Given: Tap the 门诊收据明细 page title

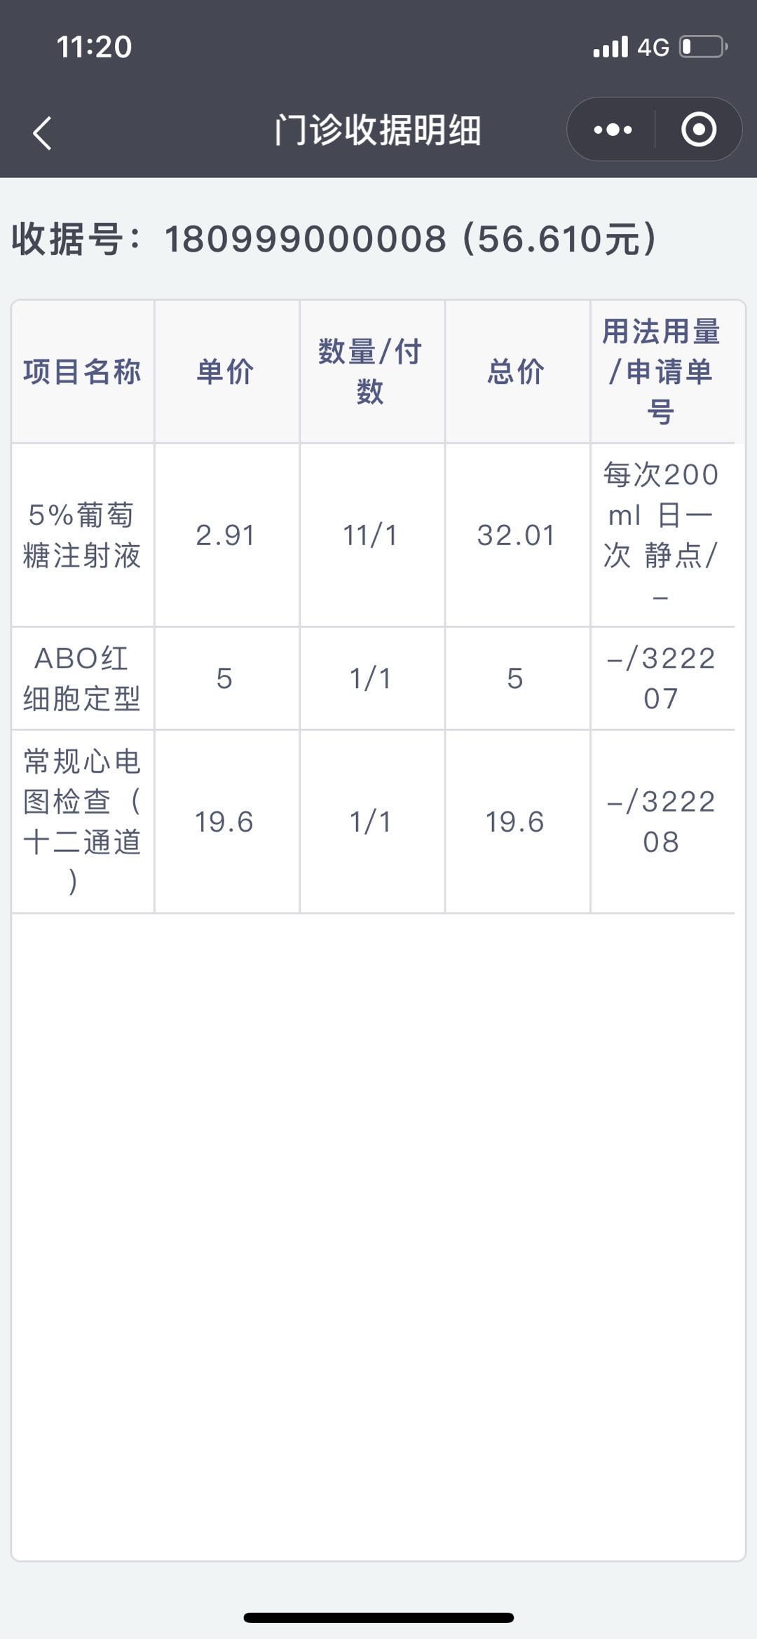Looking at the screenshot, I should 378,130.
